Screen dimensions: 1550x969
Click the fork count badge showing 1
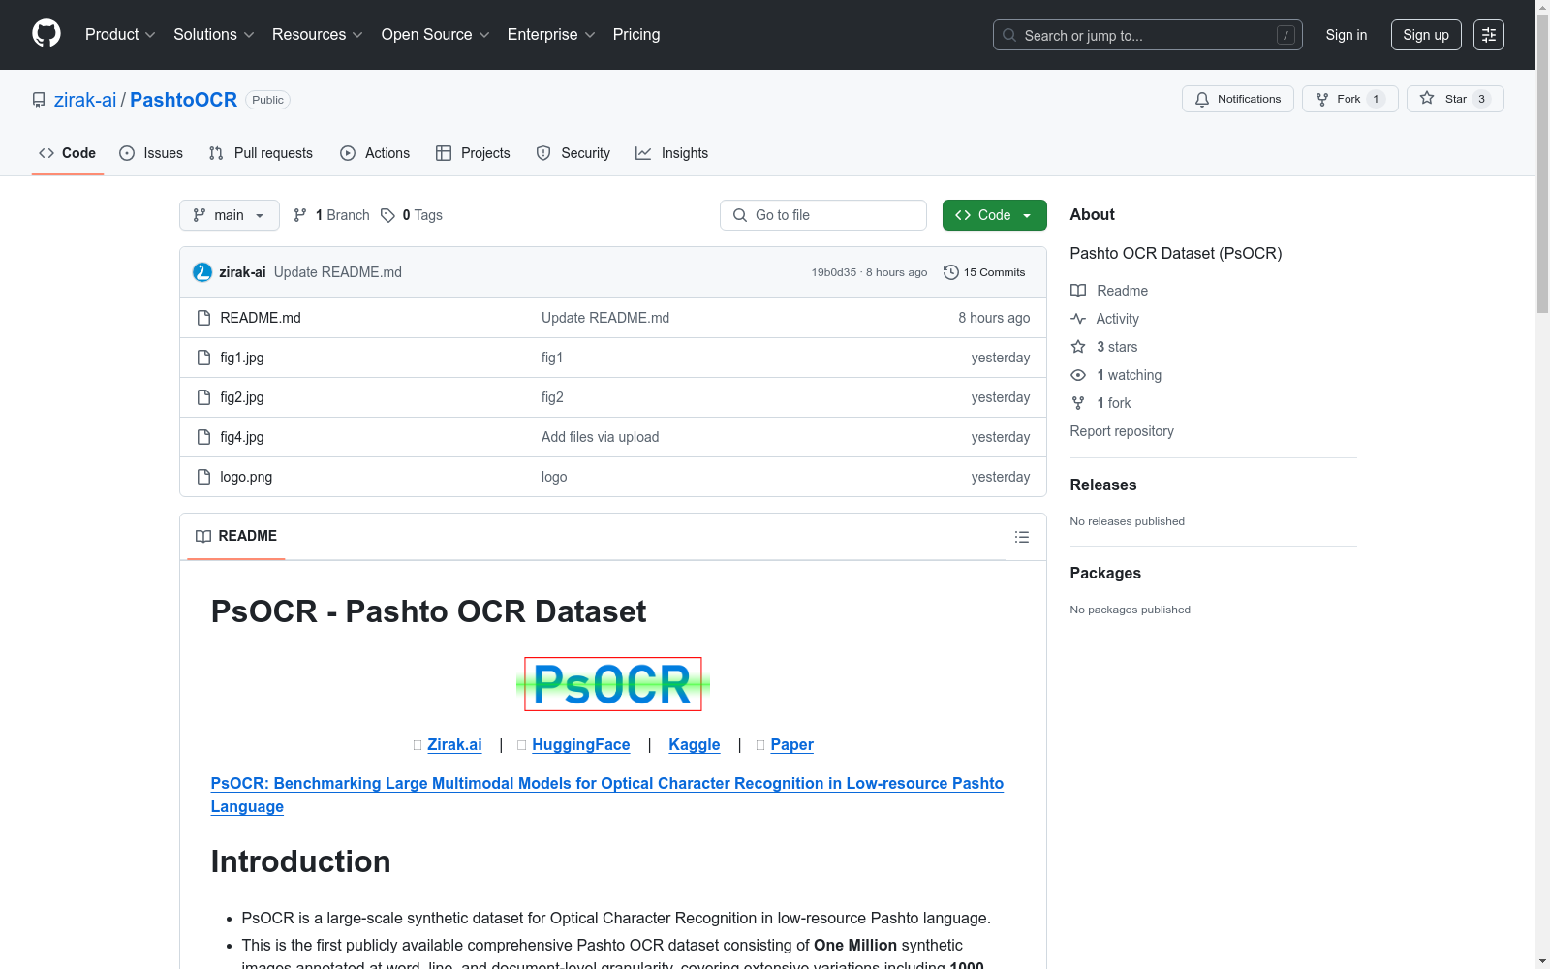(x=1376, y=99)
